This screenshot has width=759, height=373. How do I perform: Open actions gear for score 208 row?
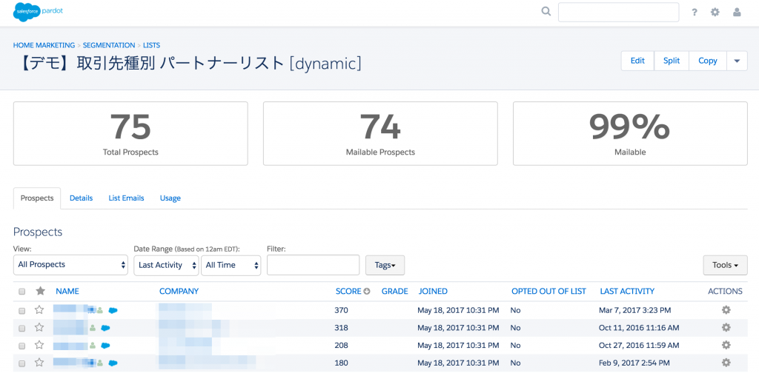pos(726,345)
